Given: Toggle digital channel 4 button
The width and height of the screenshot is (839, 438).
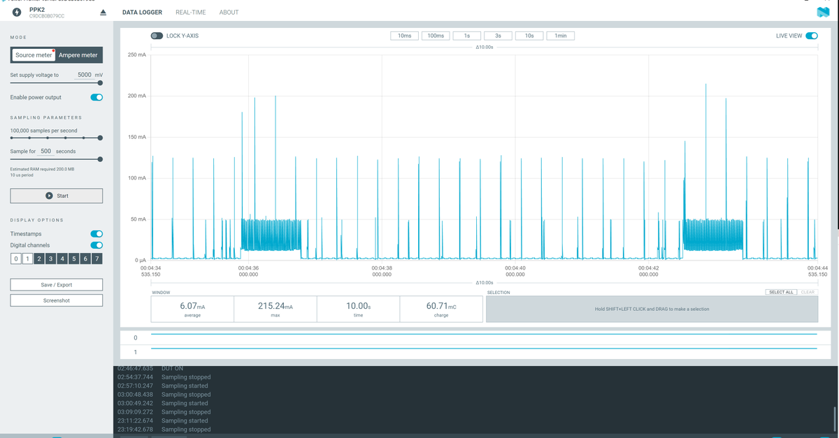Looking at the screenshot, I should (62, 259).
